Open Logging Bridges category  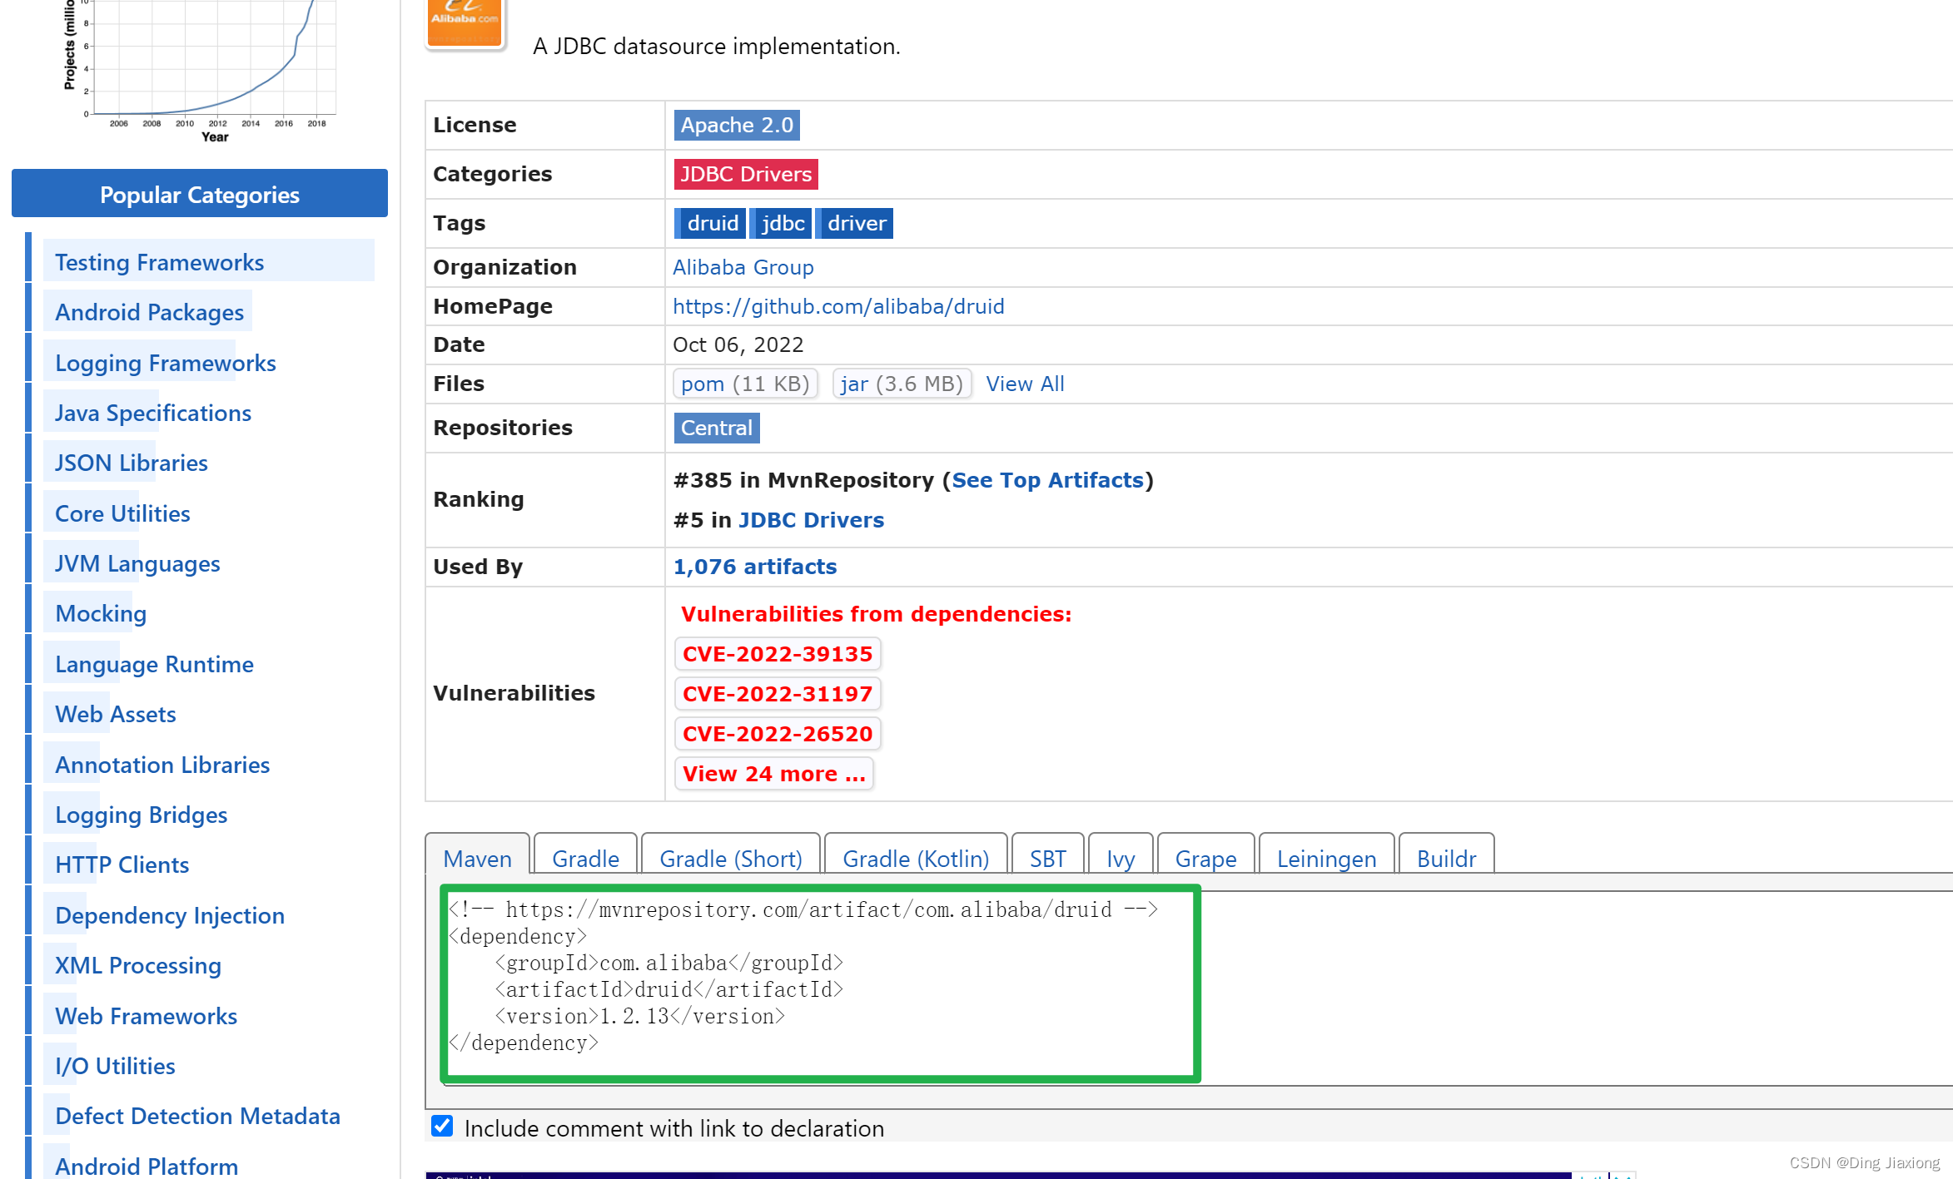pyautogui.click(x=142, y=815)
